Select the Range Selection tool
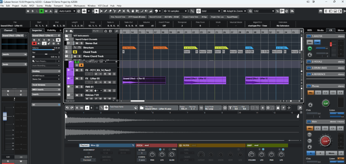This screenshot has width=346, height=164. point(101,11)
